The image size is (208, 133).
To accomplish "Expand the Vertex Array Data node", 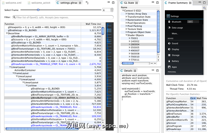I will coord(125,14).
